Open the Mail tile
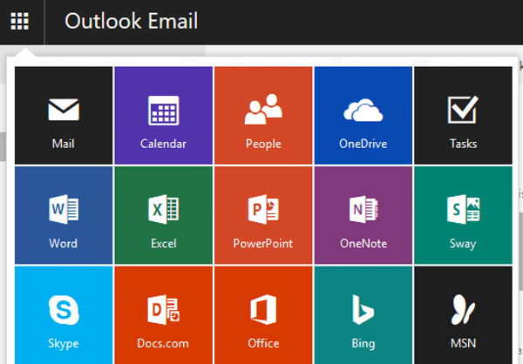 [64, 115]
